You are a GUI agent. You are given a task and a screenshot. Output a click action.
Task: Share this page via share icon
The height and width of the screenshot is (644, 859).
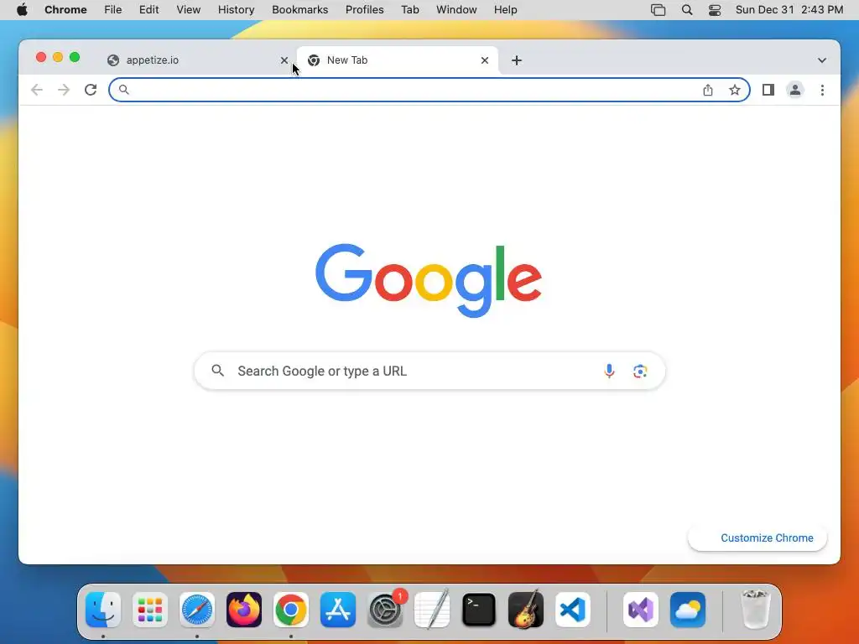(708, 90)
